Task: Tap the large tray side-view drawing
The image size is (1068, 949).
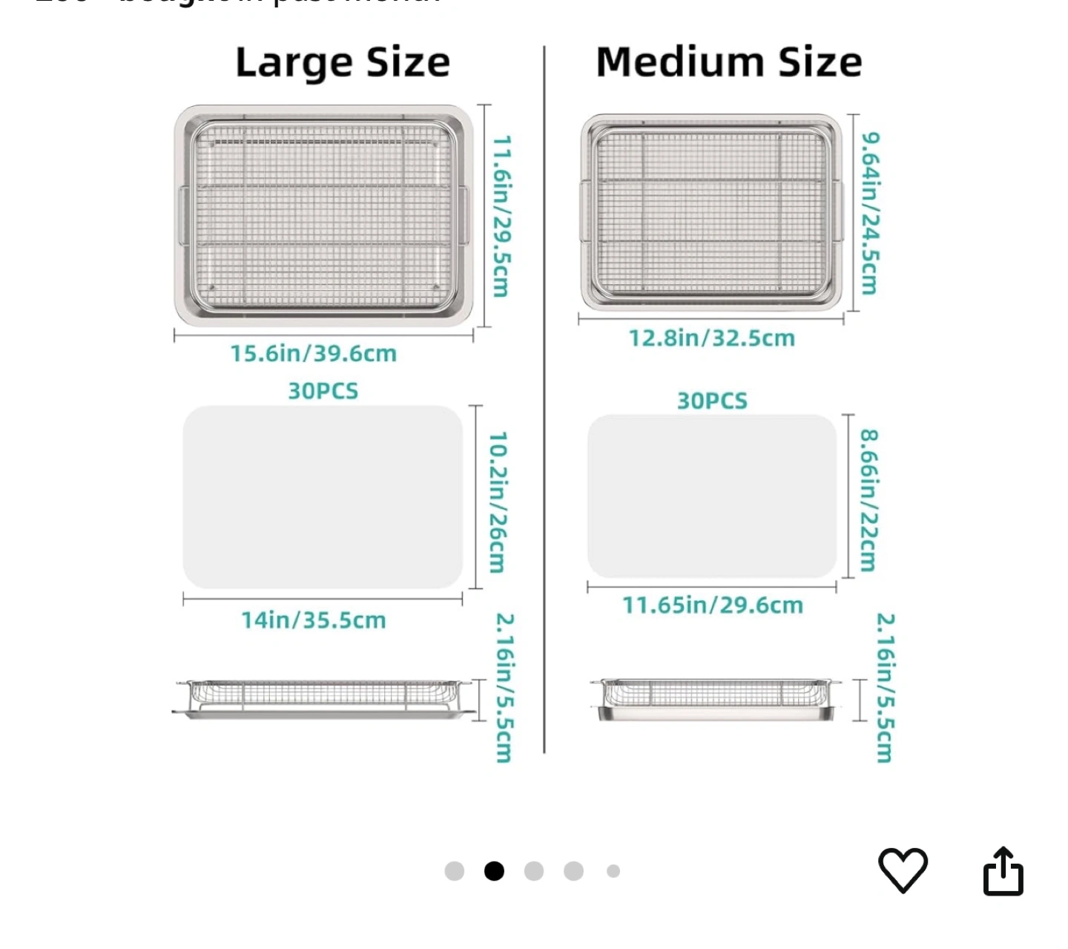Action: [323, 699]
